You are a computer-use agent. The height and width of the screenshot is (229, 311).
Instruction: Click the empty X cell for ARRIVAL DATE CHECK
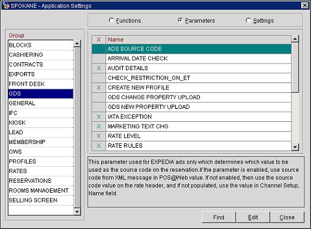coord(99,58)
